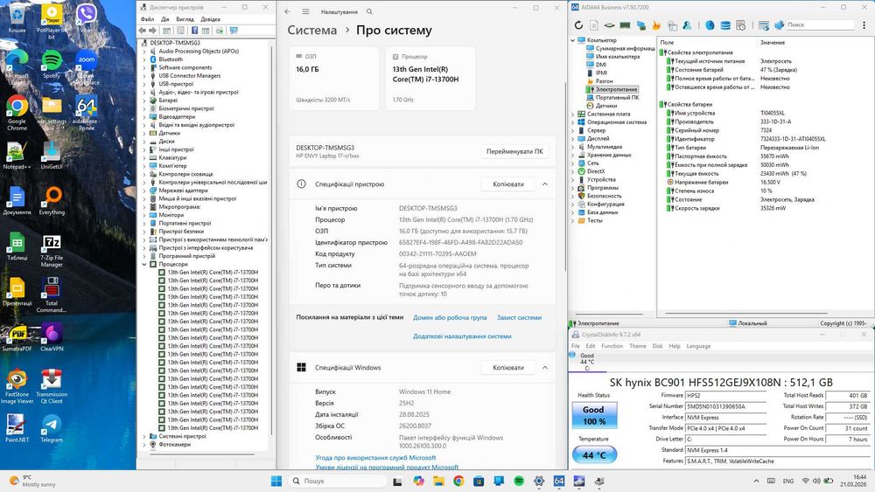The height and width of the screenshot is (492, 875).
Task: Open Notepad++ desktop shortcut
Action: pos(17,155)
